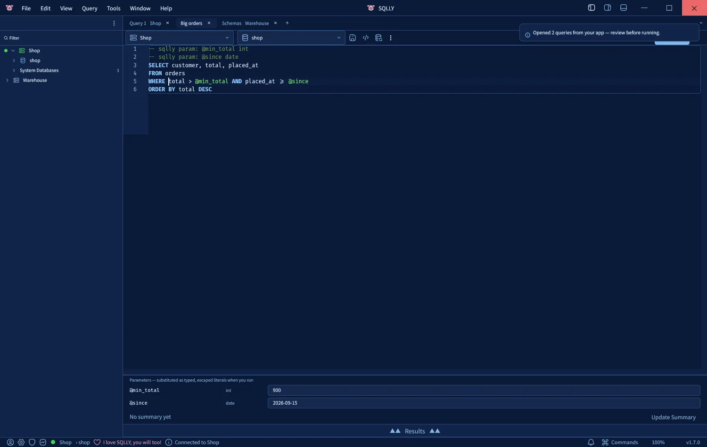
Task: Click the 'Connected to Shop' status message
Action: pyautogui.click(x=197, y=442)
